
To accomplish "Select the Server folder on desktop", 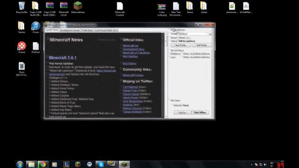I will click(190, 7).
